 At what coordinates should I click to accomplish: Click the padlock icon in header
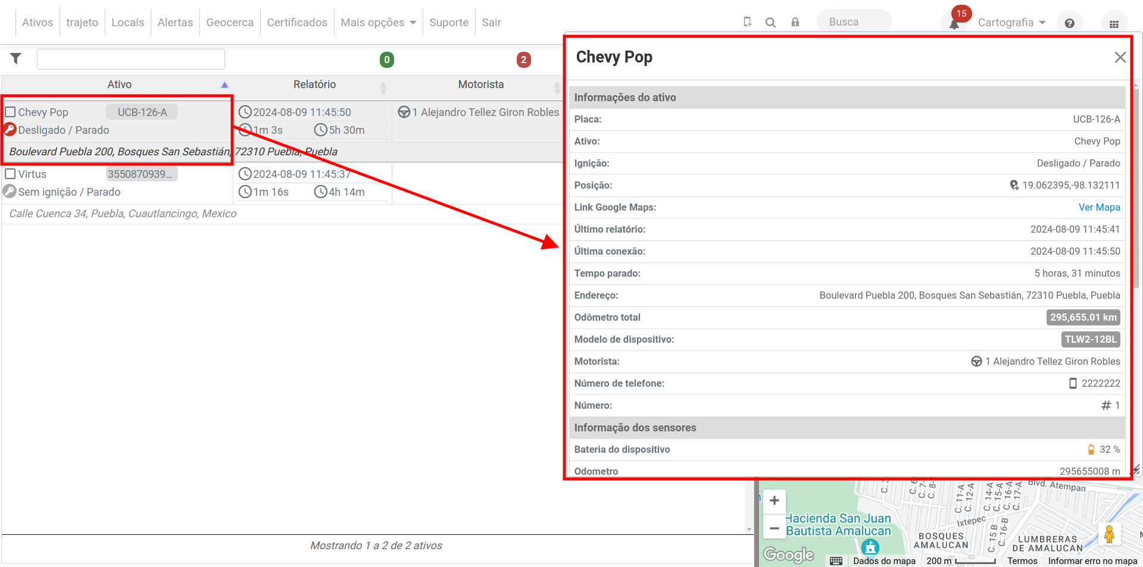[795, 22]
